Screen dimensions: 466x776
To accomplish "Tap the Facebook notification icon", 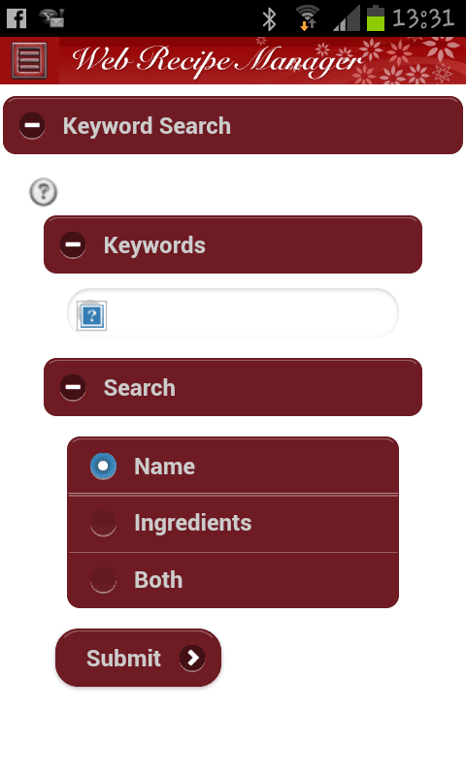I will pos(17,18).
